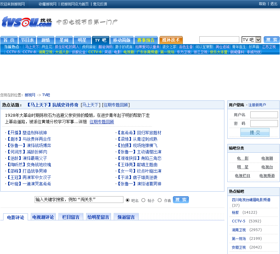The width and height of the screenshot is (280, 254).
Task: Click the top 搜索 button
Action: click(271, 40)
